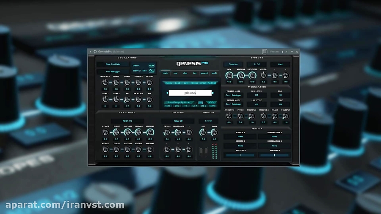381x214 pixels.
Task: Click right arrow beside patch name field
Action: (213, 93)
